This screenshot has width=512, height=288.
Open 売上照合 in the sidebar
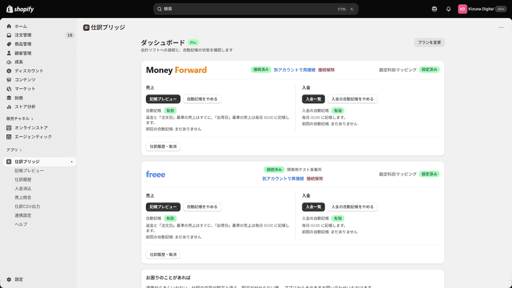coord(23,198)
